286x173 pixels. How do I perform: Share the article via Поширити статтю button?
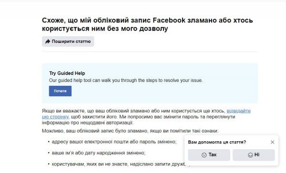[68, 41]
